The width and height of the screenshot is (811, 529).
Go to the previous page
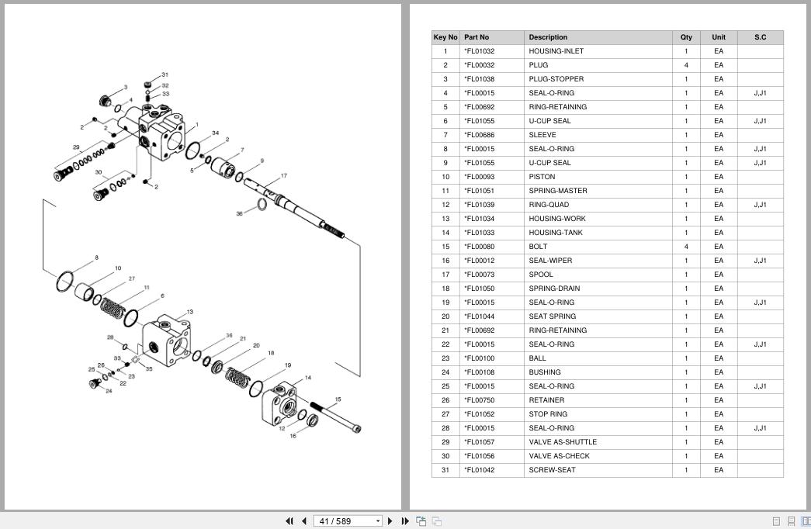click(x=304, y=521)
